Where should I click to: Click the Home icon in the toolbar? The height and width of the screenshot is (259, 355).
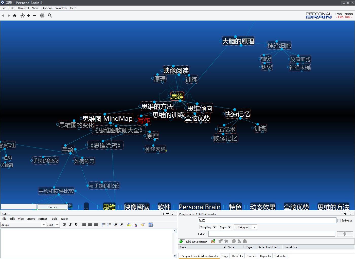tap(15, 16)
